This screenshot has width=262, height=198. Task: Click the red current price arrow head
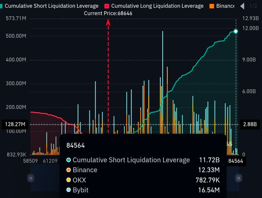point(108,22)
